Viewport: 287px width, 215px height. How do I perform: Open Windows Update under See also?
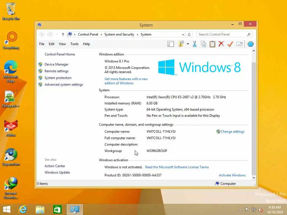[x=57, y=172]
